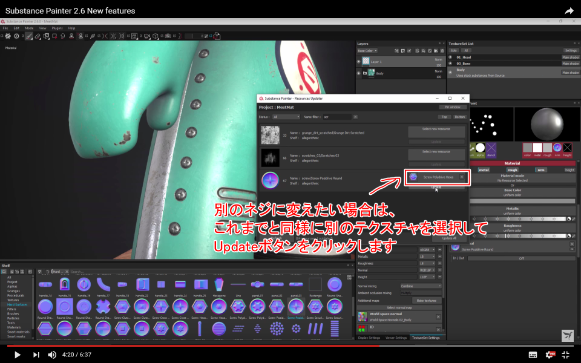Select the Material picker eyedropper tool
Viewport: 581px width, 363px height.
(x=93, y=36)
